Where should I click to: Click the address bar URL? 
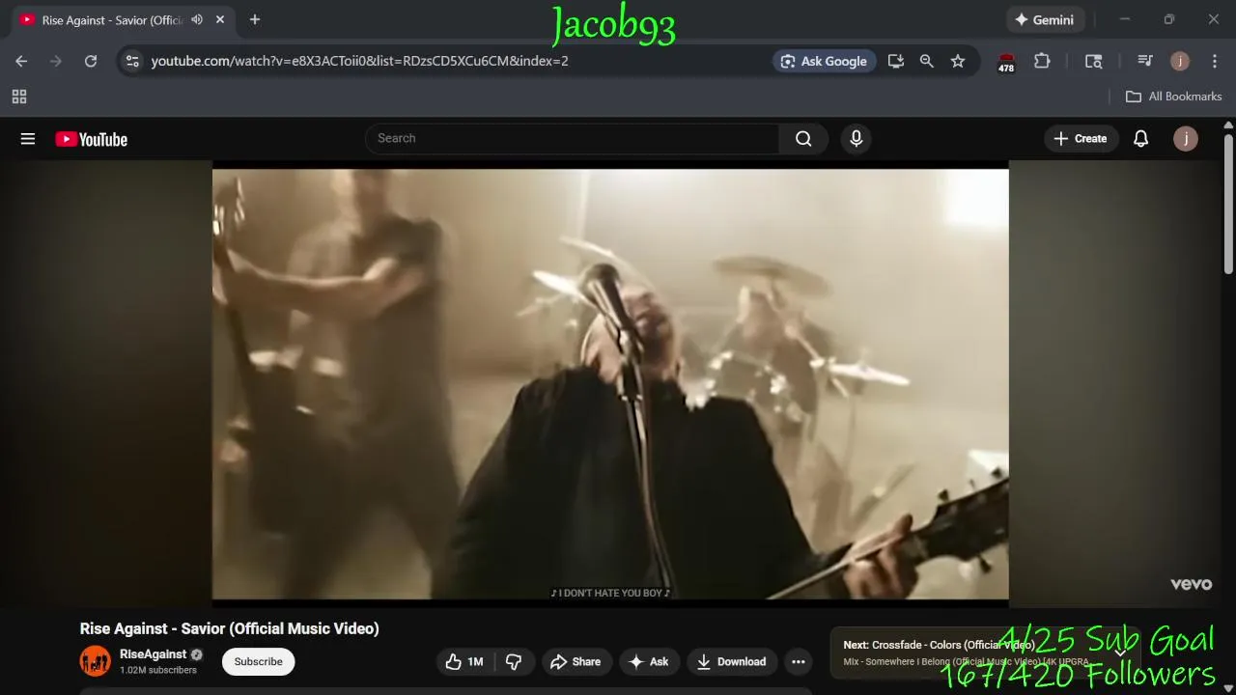[x=359, y=61]
